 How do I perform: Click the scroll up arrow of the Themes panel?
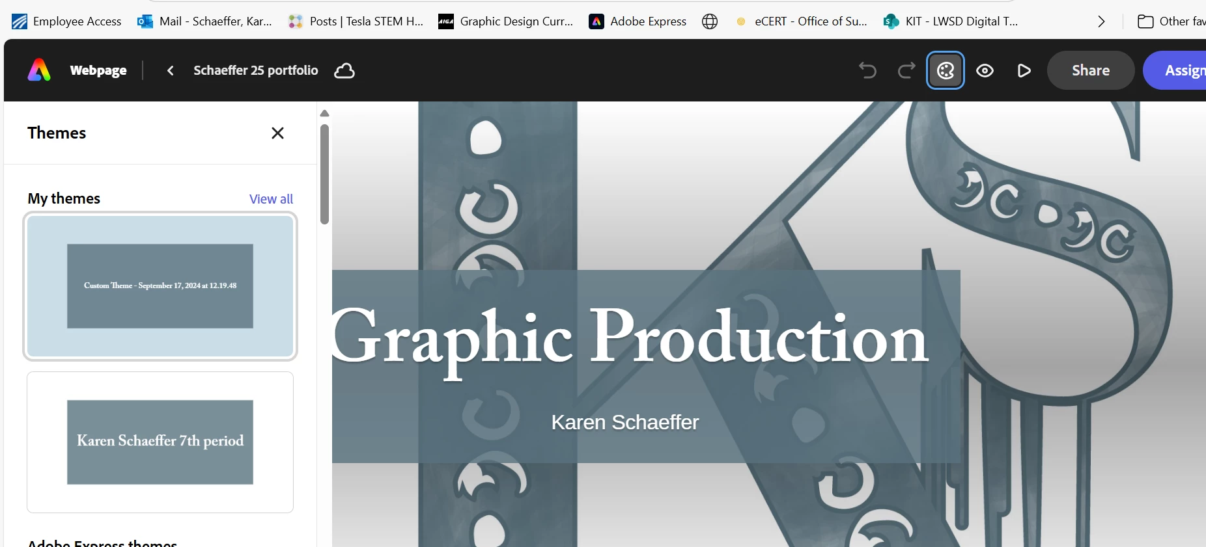pyautogui.click(x=324, y=113)
